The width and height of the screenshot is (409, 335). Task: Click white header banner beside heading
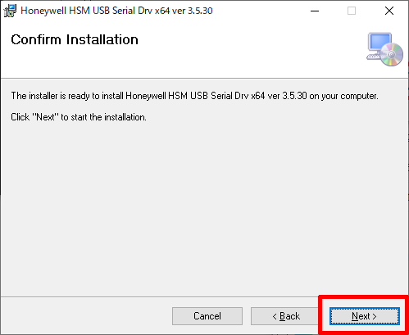tap(246, 49)
